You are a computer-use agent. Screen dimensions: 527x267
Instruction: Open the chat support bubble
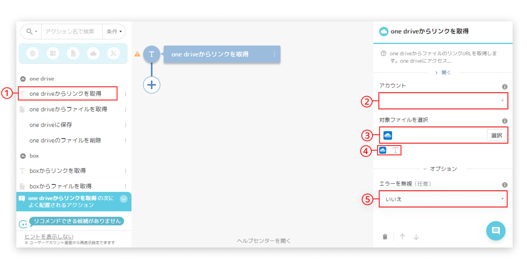click(x=496, y=231)
